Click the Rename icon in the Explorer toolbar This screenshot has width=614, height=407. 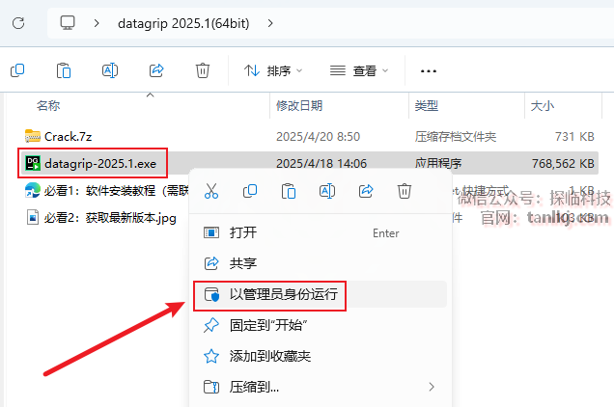[110, 70]
